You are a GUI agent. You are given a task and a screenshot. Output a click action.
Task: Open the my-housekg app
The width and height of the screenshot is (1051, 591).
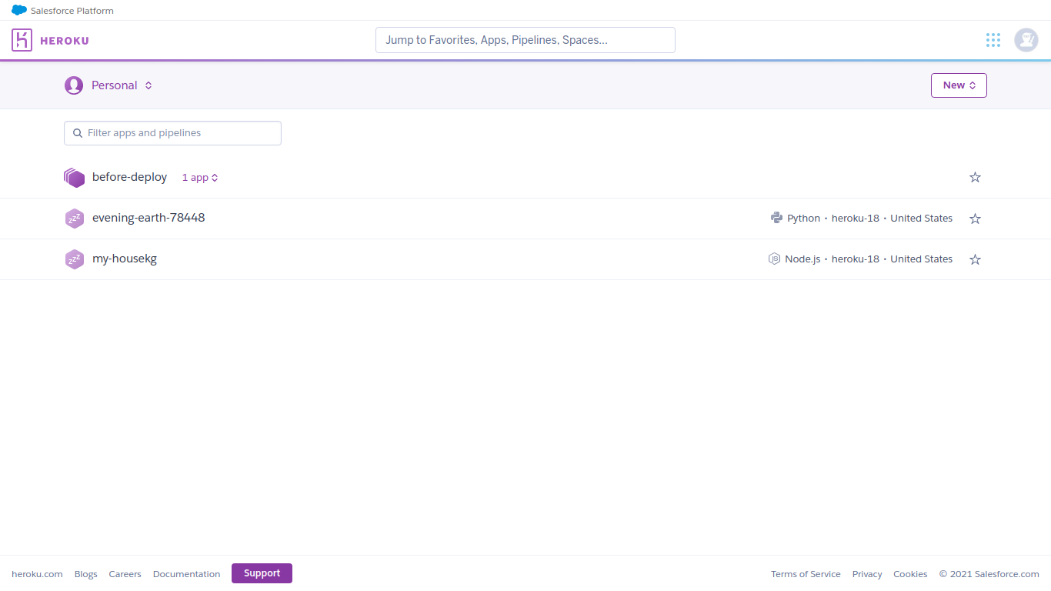[x=125, y=259]
